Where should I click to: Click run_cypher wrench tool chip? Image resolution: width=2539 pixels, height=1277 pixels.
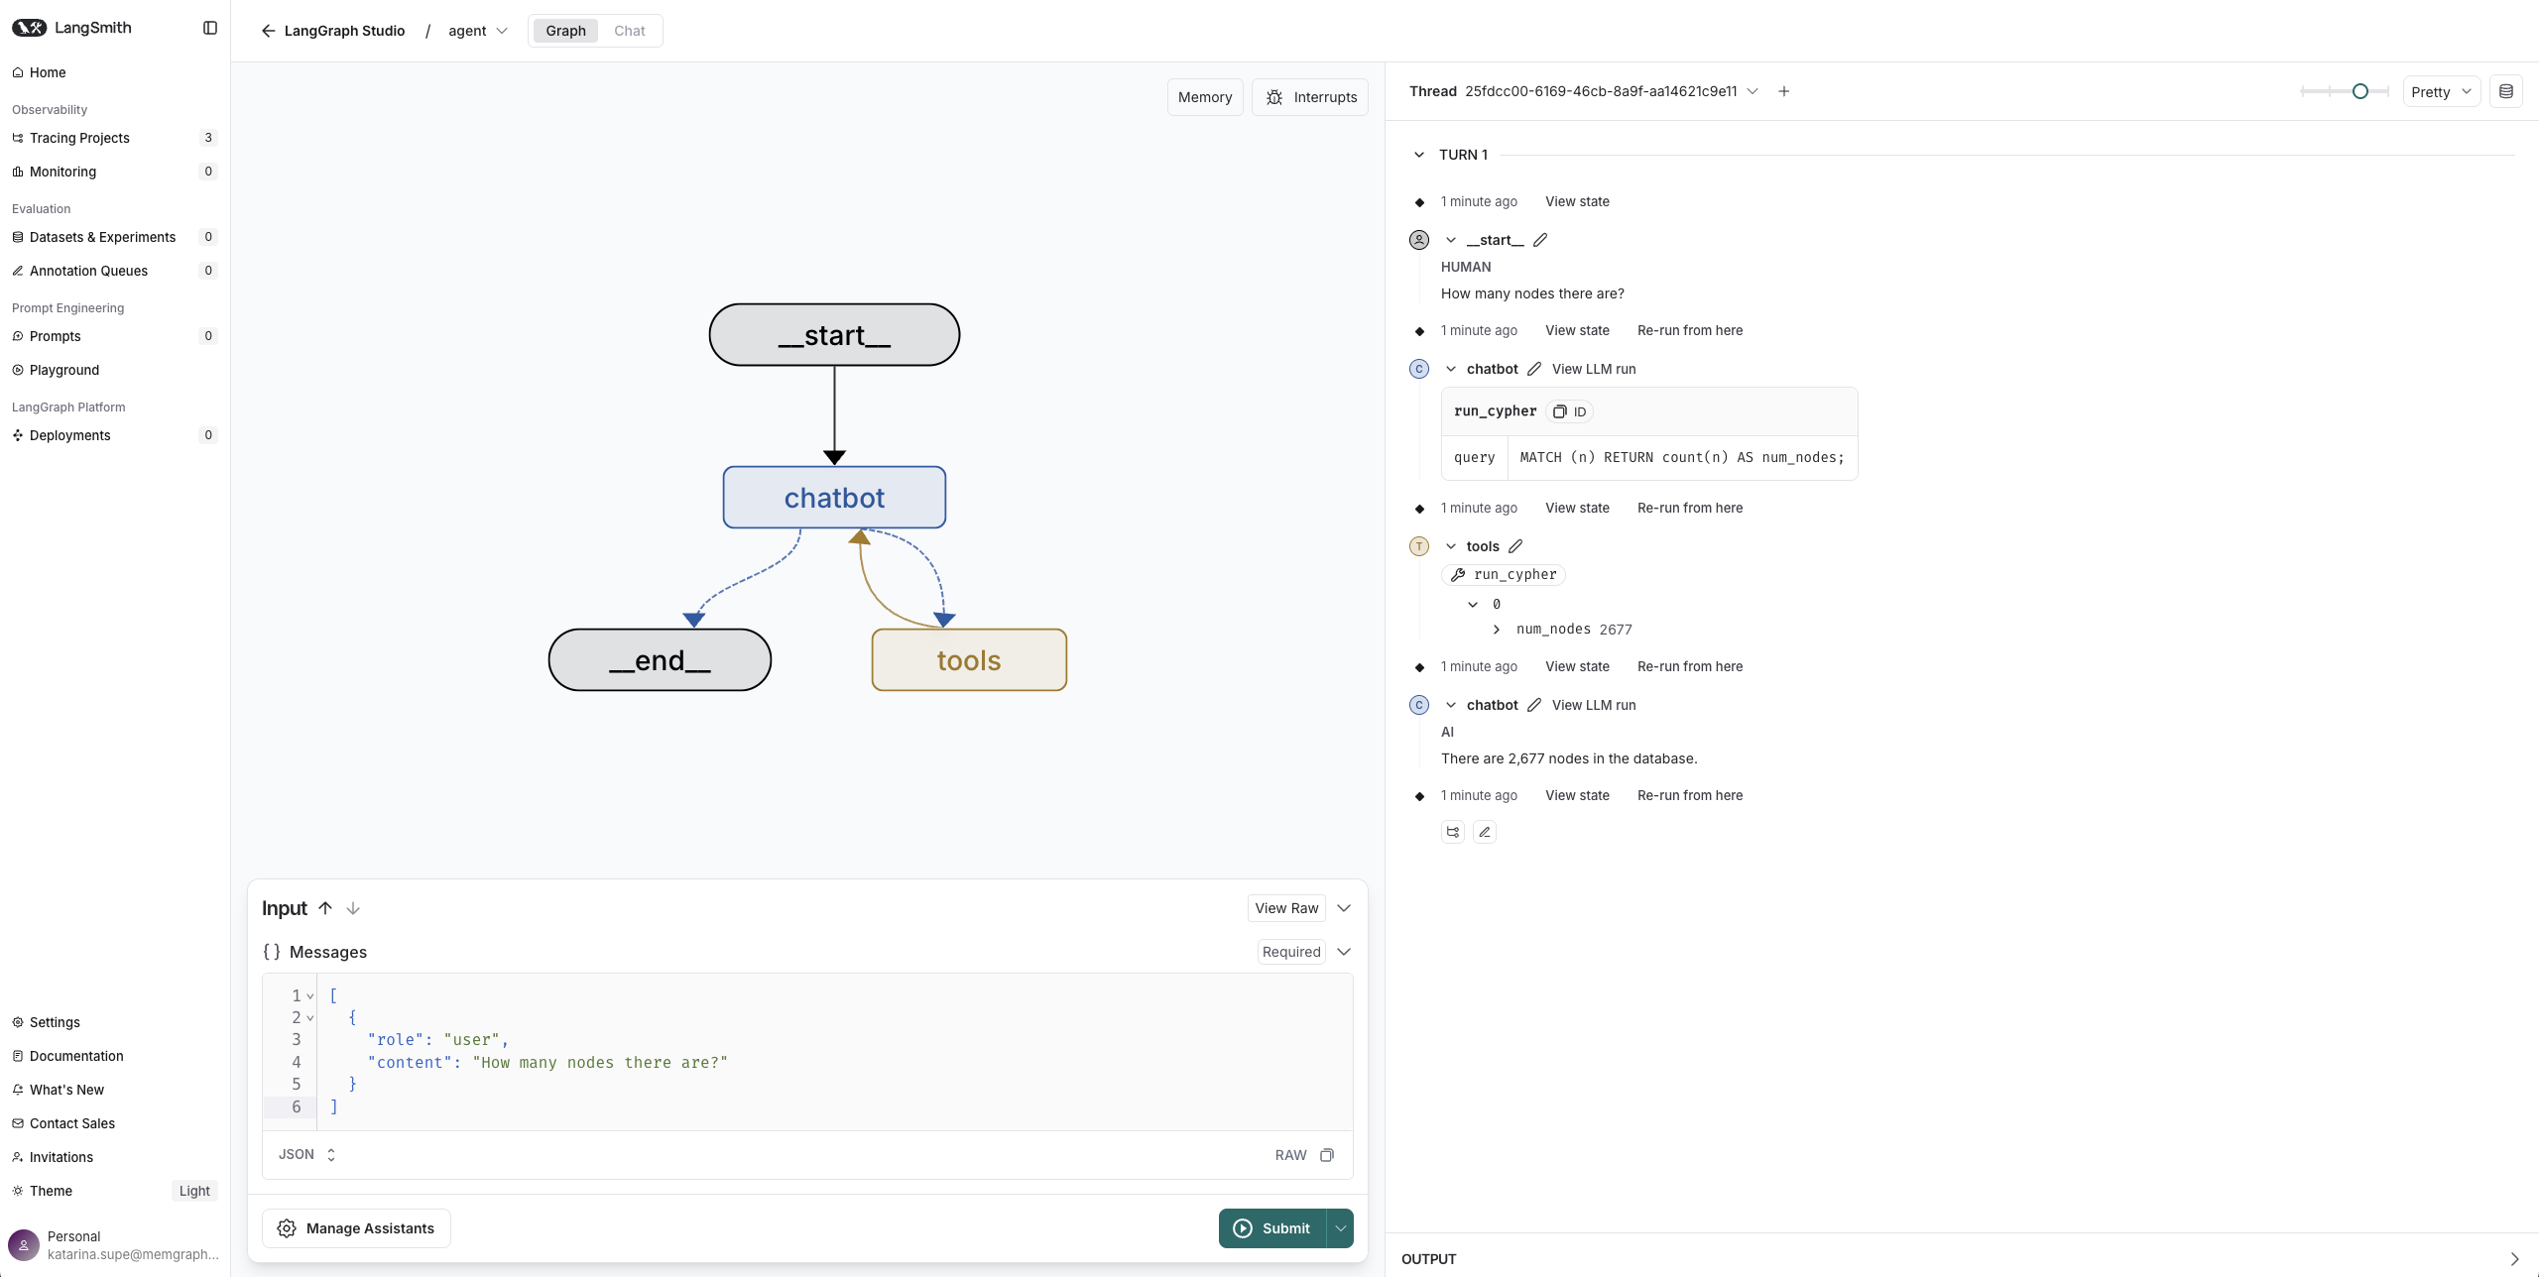1504,575
